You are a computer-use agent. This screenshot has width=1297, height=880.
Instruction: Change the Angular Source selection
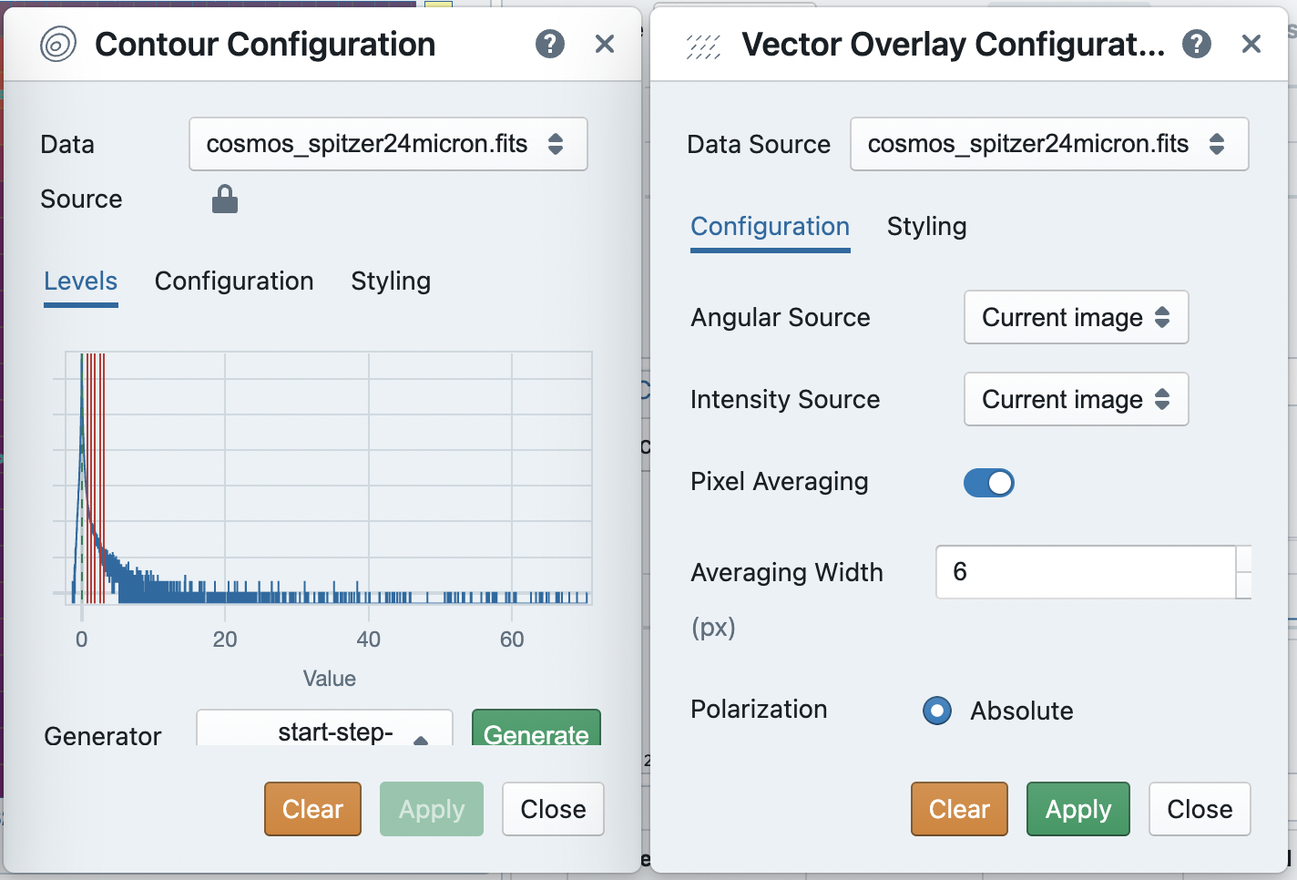coord(1076,317)
